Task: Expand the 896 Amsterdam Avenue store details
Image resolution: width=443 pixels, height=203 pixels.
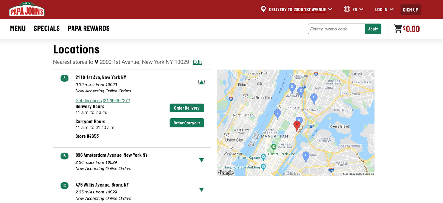Action: click(202, 160)
